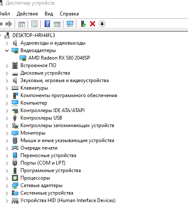Viewport: 188px width, 210px height.
Task: Click the Help question mark toolbar icon
Action: pyautogui.click(x=47, y=24)
